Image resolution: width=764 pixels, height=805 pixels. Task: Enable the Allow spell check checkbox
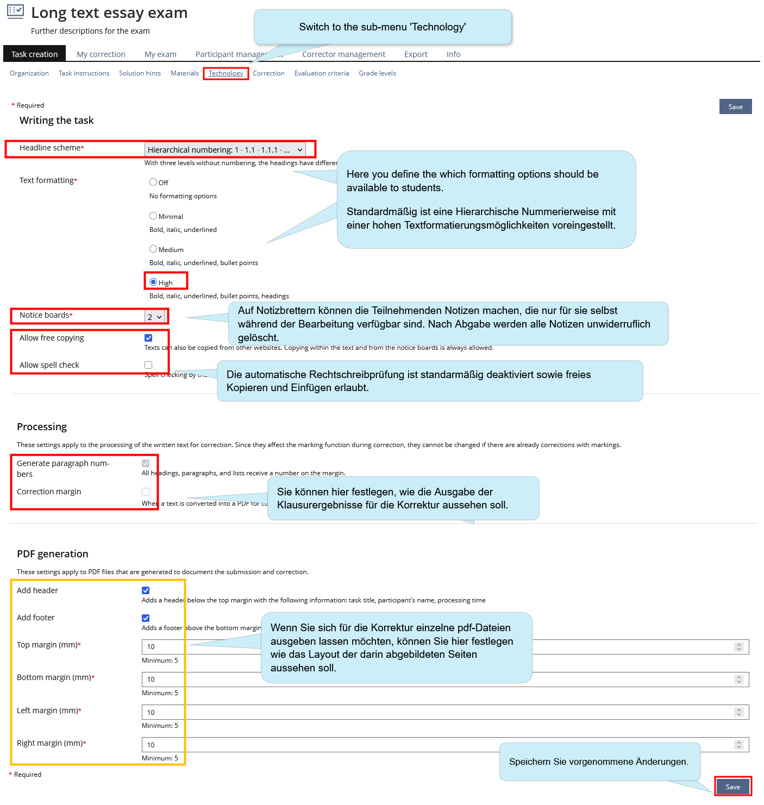(x=148, y=365)
